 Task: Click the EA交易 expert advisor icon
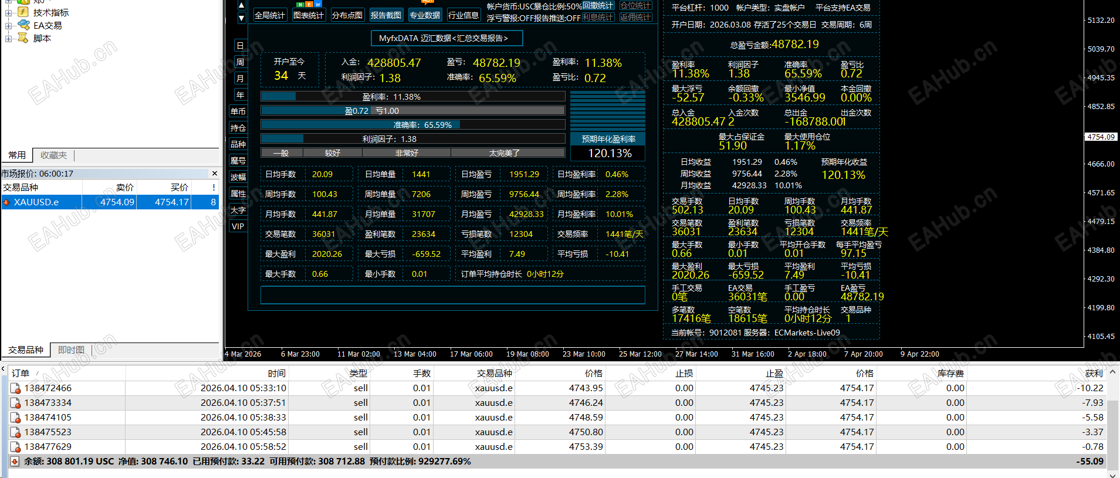[23, 25]
